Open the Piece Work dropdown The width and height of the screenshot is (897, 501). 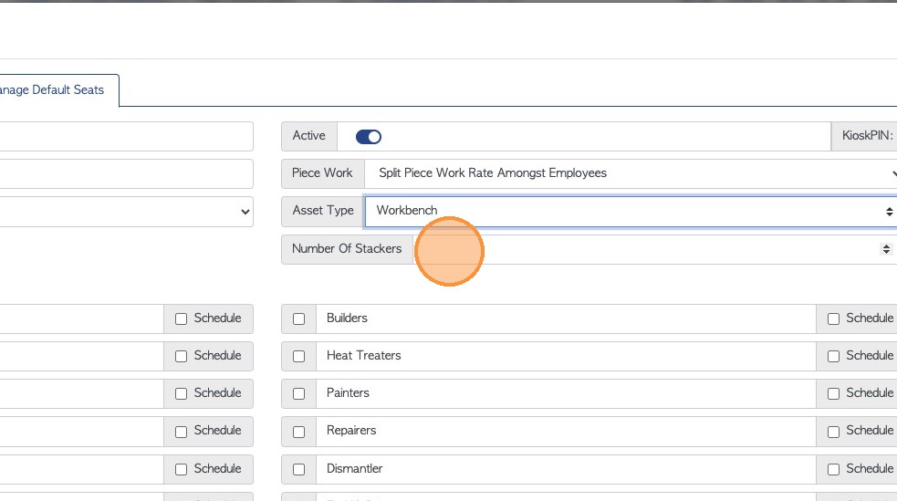coord(630,173)
